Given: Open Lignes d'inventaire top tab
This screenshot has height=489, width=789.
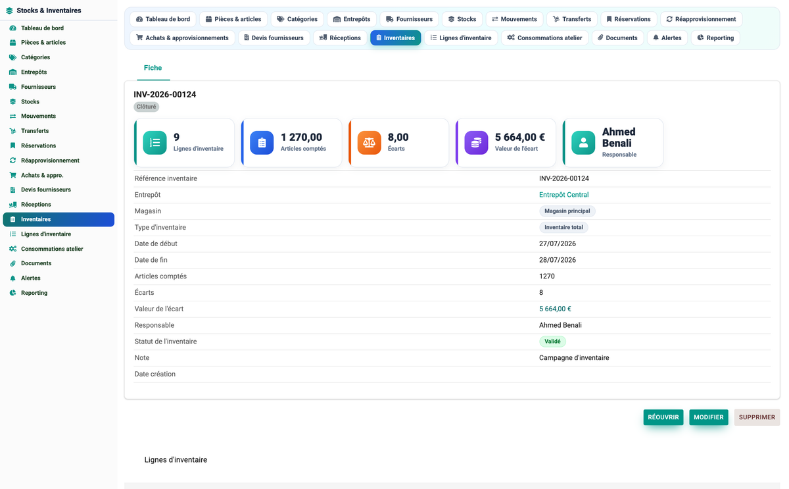Looking at the screenshot, I should pos(461,38).
